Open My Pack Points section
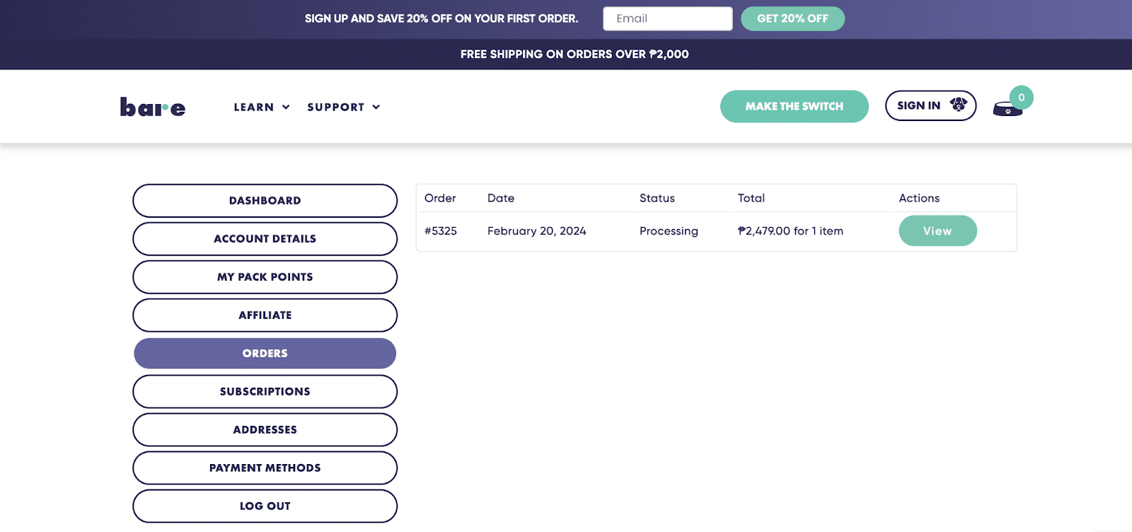This screenshot has width=1132, height=532. [x=265, y=277]
